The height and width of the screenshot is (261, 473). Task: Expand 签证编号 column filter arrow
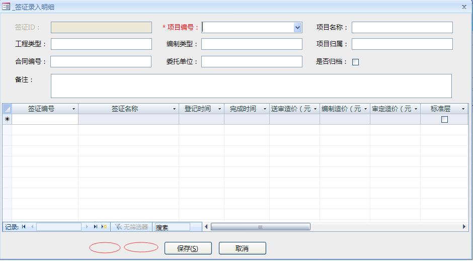74,109
